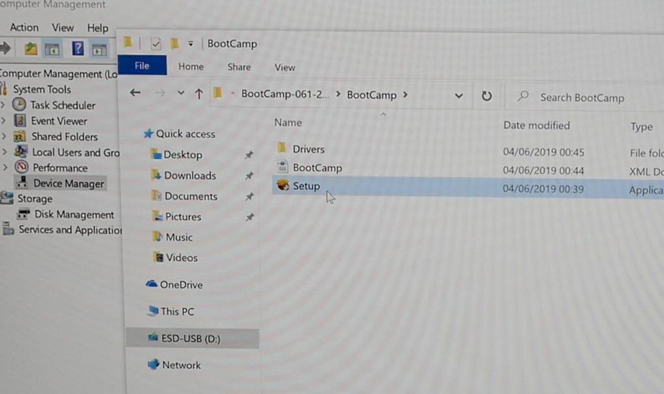Expand Local Users and Groups node
664x394 pixels.
tap(5, 152)
